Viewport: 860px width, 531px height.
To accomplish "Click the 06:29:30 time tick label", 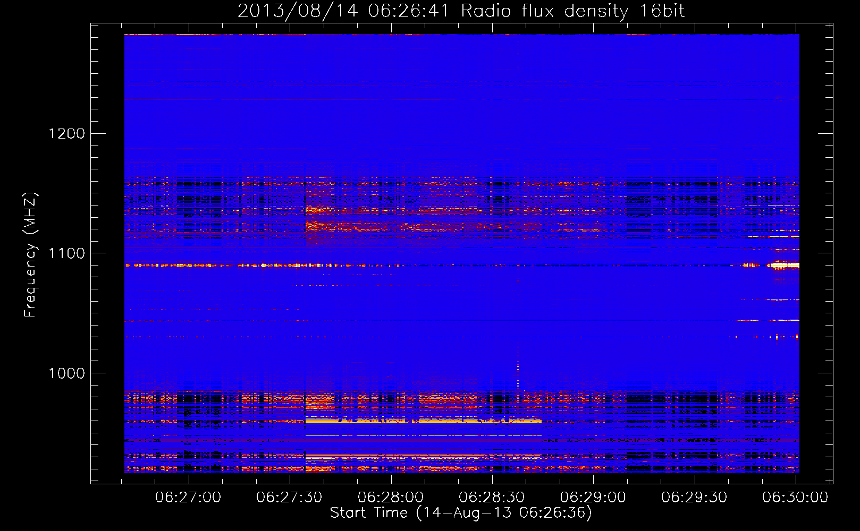I will coord(694,498).
